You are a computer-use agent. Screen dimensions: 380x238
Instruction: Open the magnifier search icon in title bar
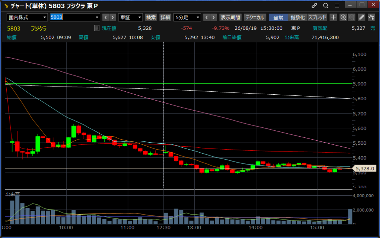325,6
